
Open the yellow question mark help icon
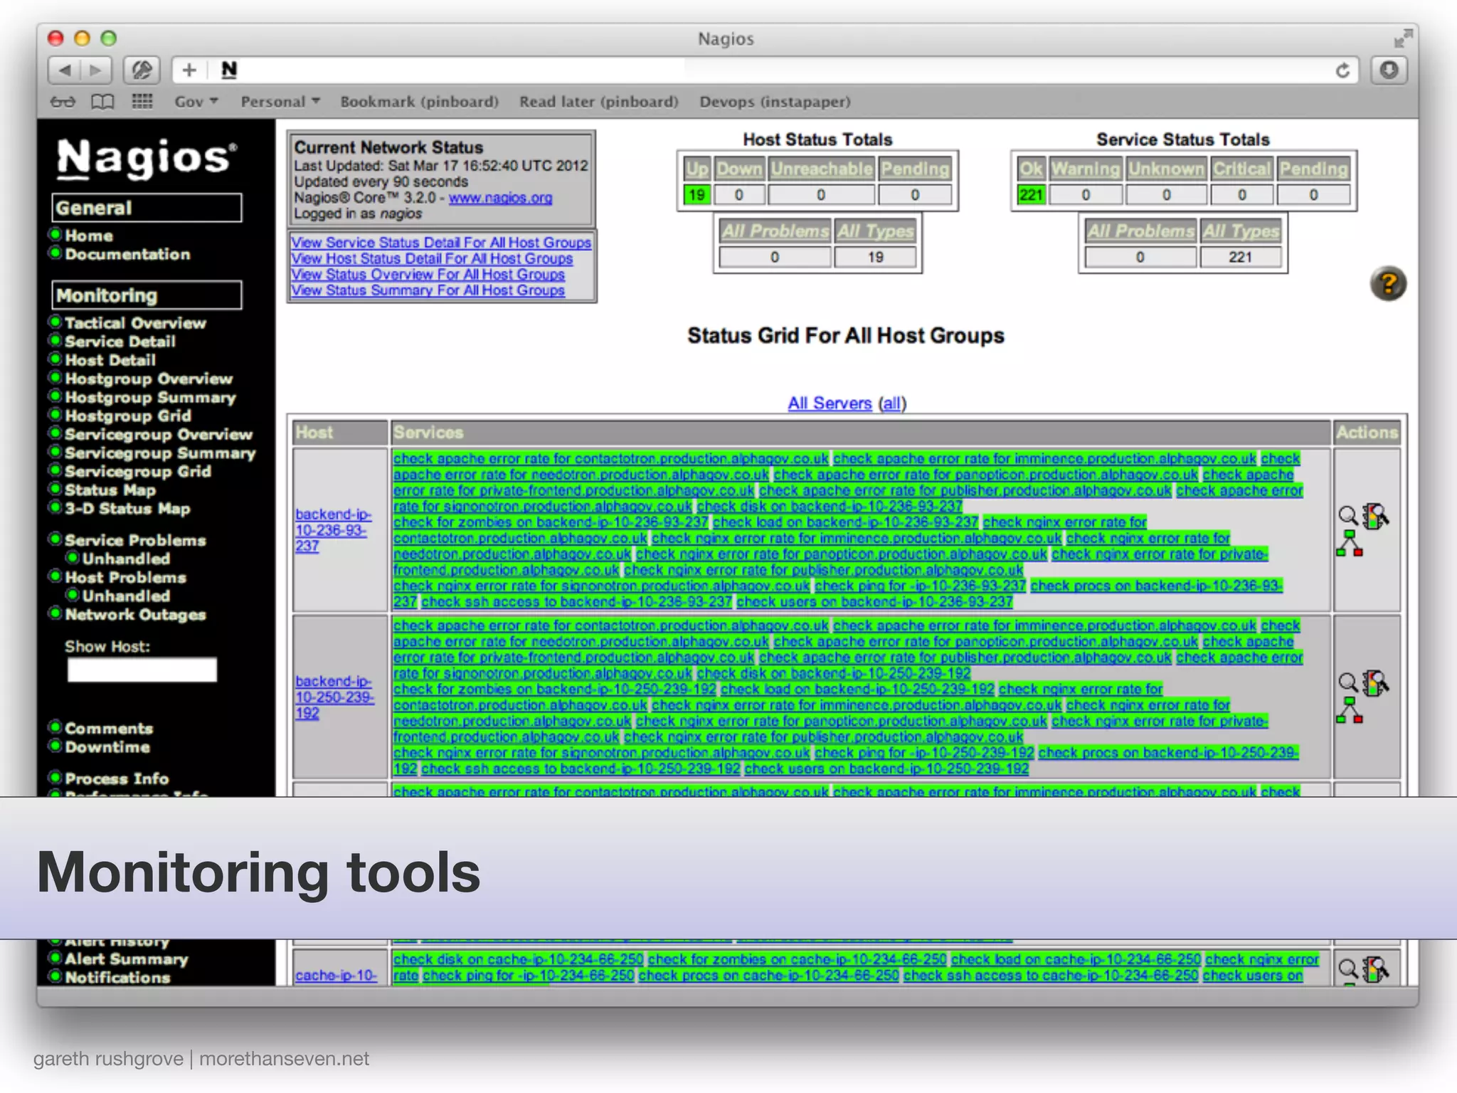pyautogui.click(x=1388, y=284)
